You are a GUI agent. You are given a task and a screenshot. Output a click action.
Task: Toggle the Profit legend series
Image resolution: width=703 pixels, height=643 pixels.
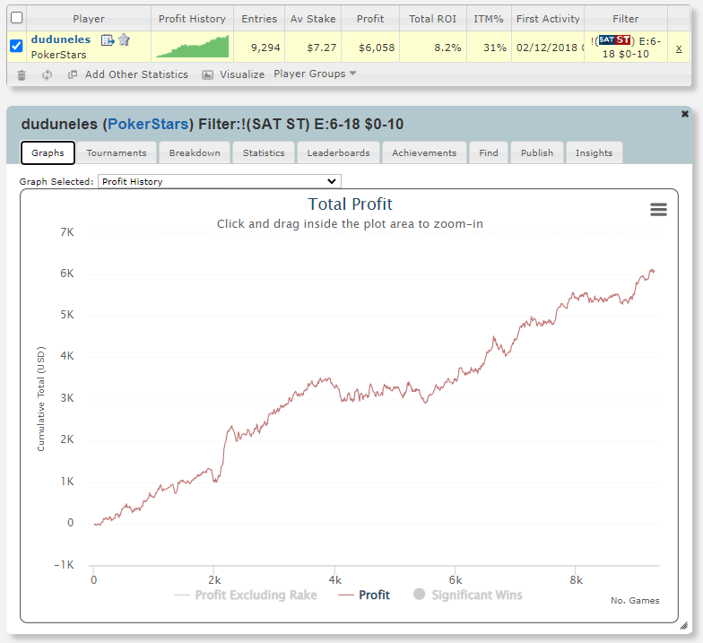(364, 595)
